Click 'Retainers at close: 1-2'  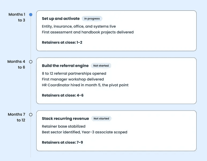click(62, 42)
